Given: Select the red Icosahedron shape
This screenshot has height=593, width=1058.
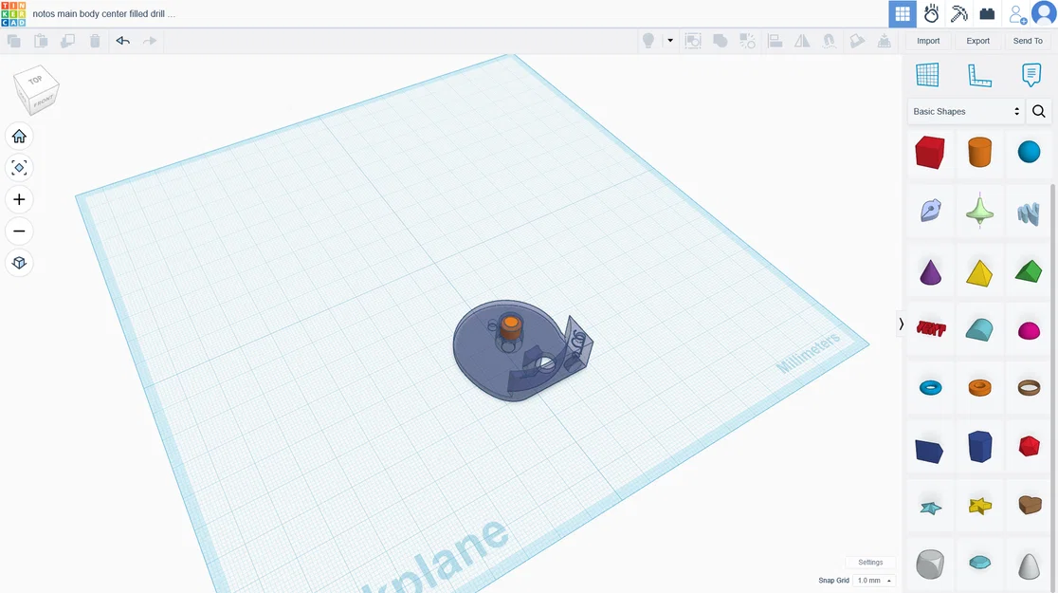Looking at the screenshot, I should (x=1029, y=447).
